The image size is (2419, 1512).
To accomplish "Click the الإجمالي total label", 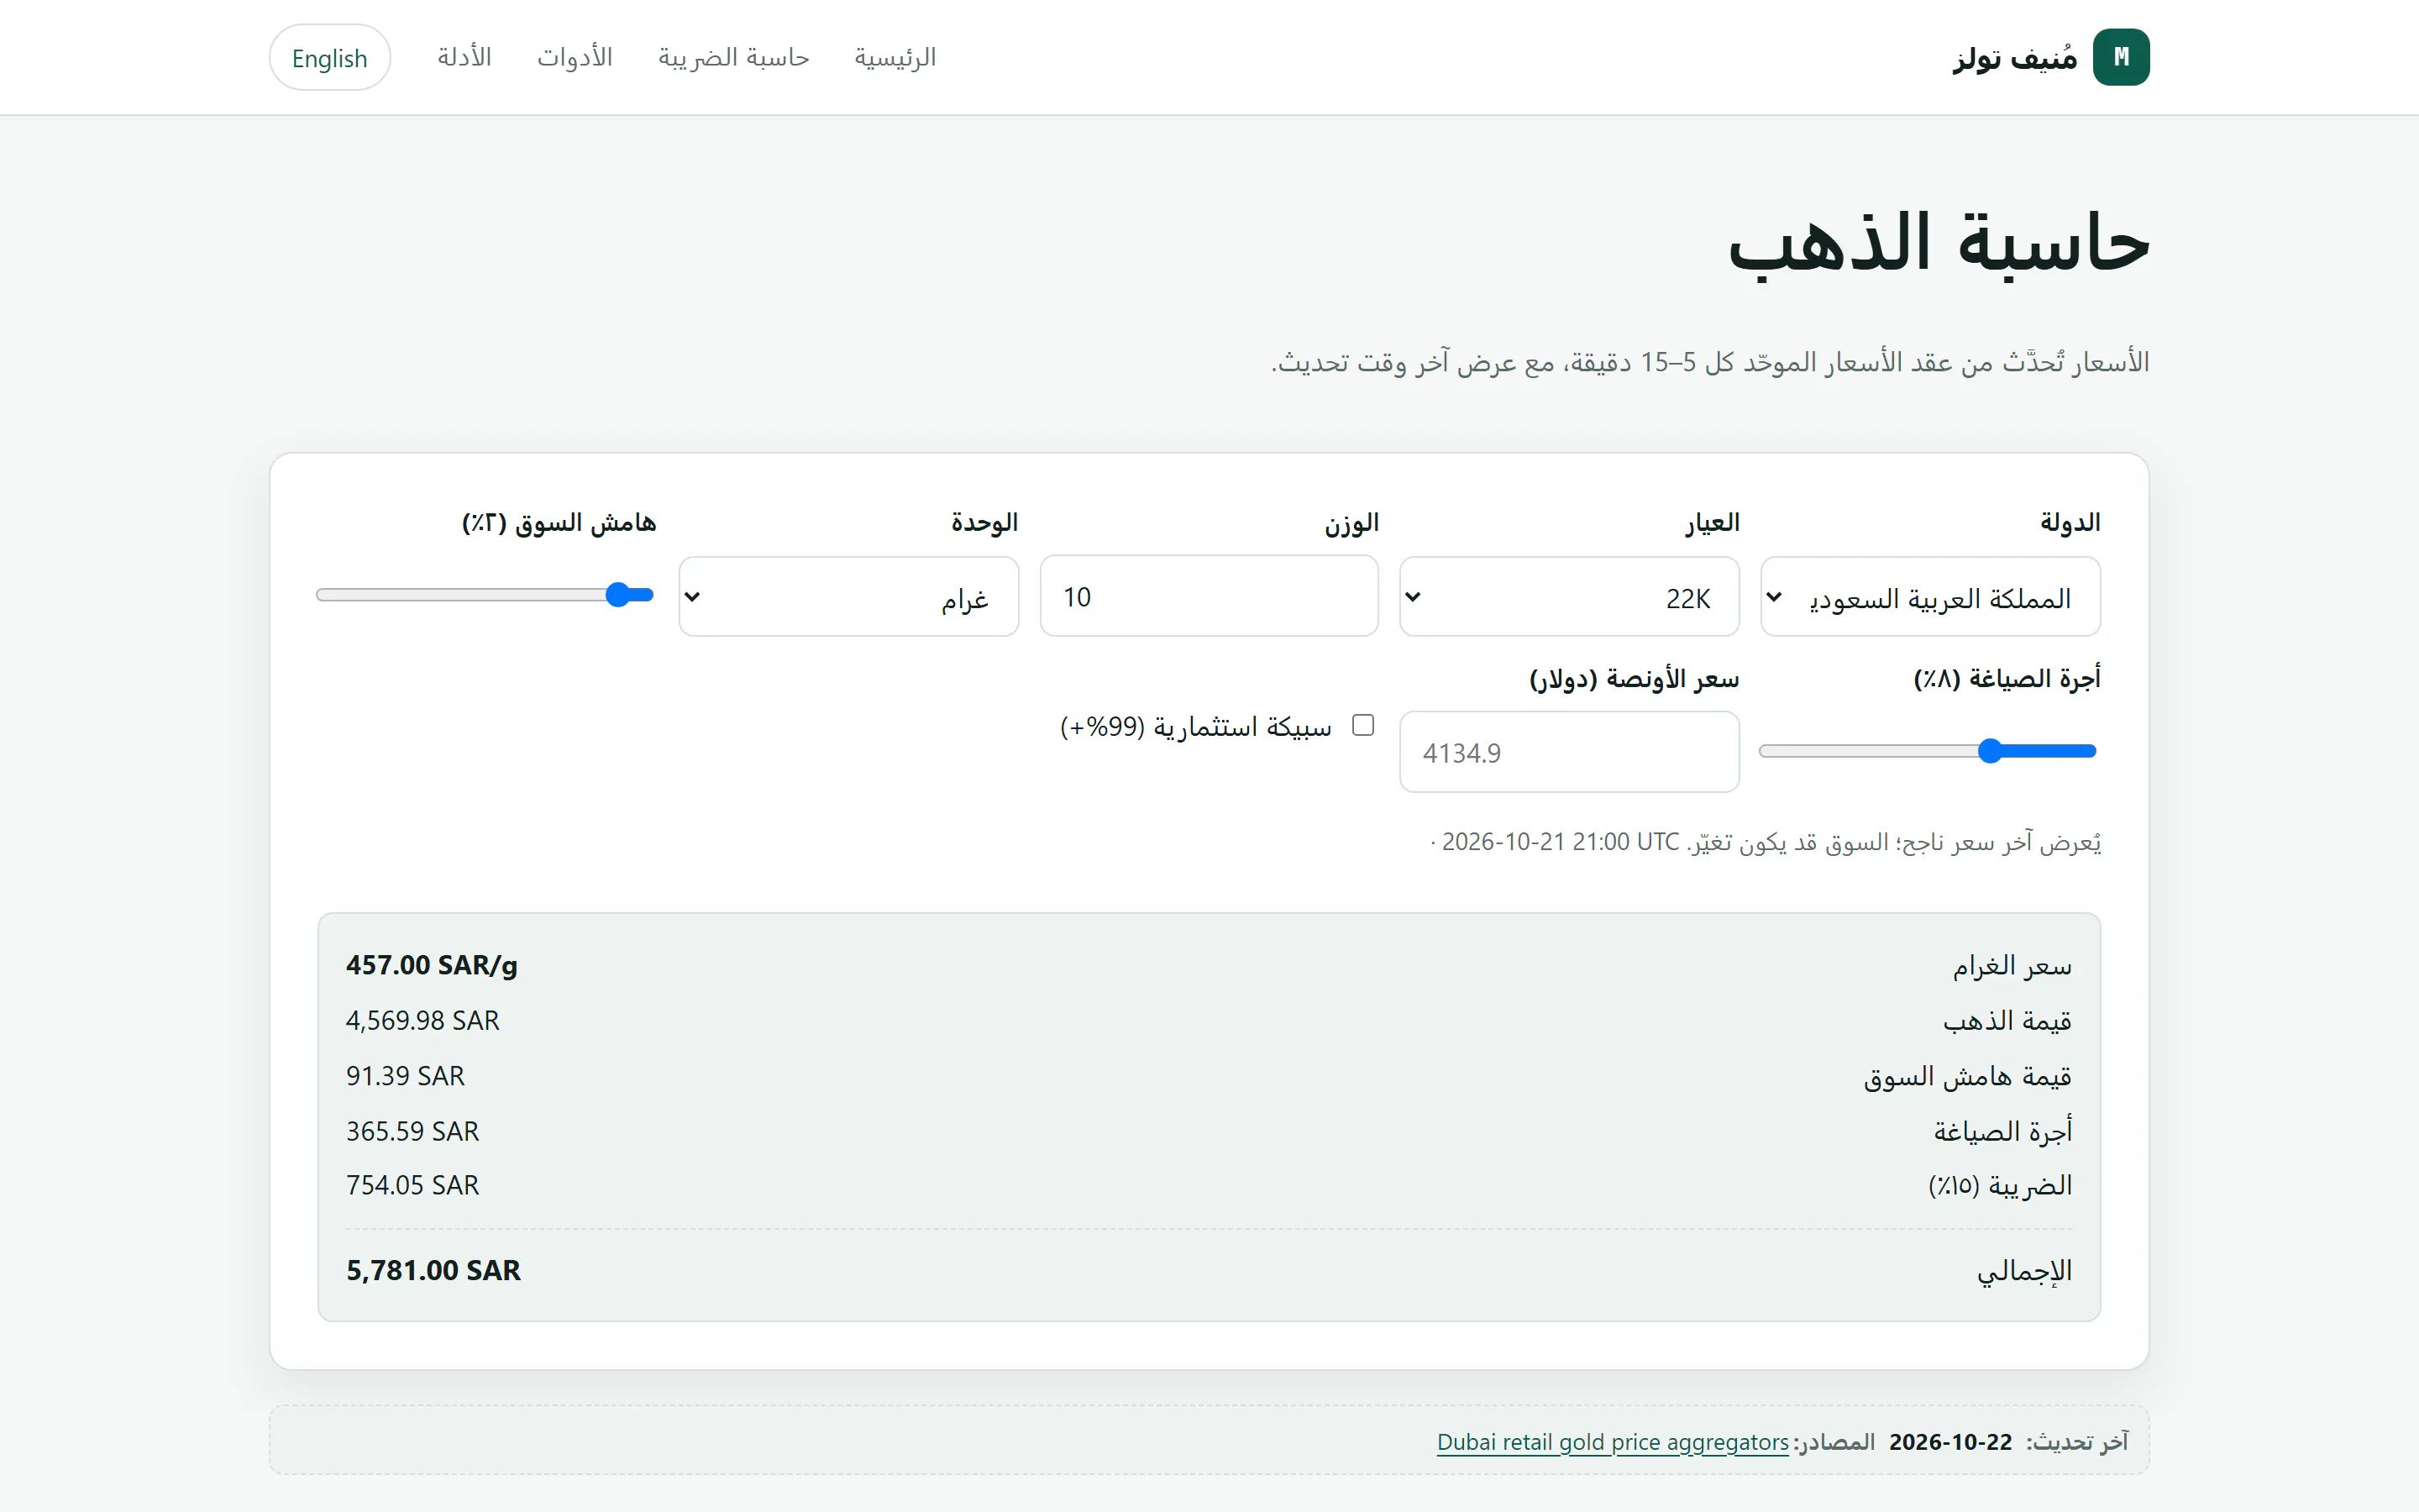I will 2024,1270.
